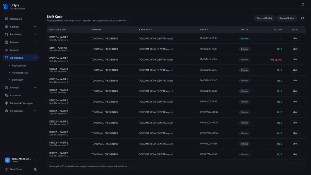Open Laporan menu item
This screenshot has height=175, width=311.
point(21,50)
